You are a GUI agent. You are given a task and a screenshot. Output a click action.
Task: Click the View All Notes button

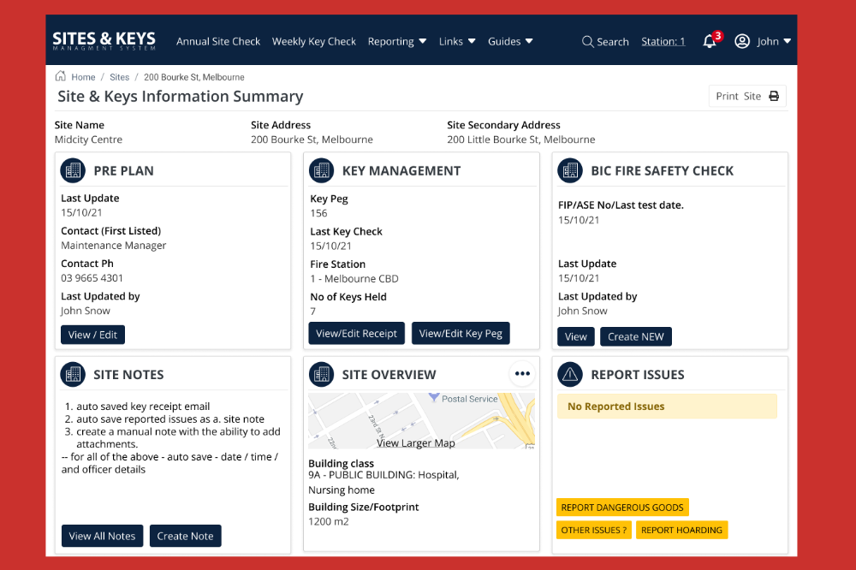(x=102, y=536)
